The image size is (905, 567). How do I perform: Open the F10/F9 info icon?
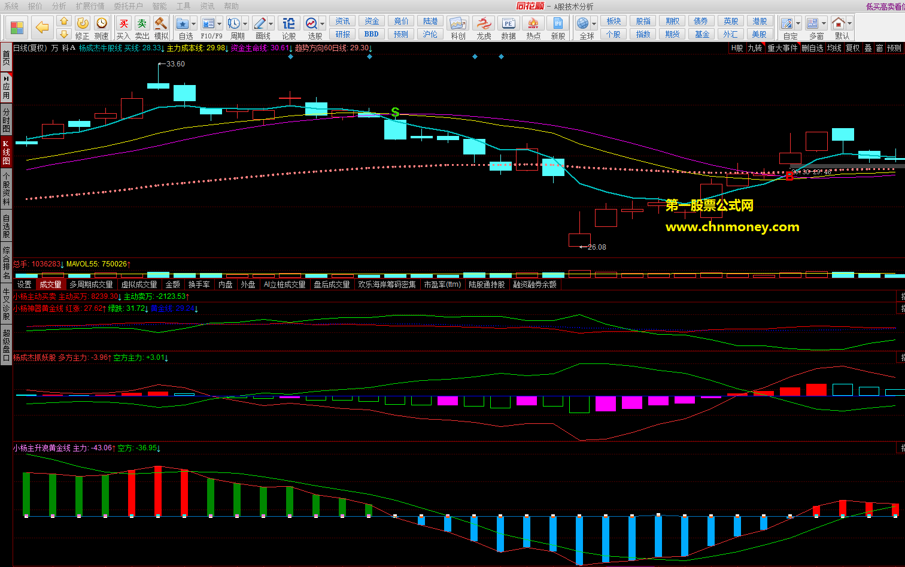(x=208, y=23)
